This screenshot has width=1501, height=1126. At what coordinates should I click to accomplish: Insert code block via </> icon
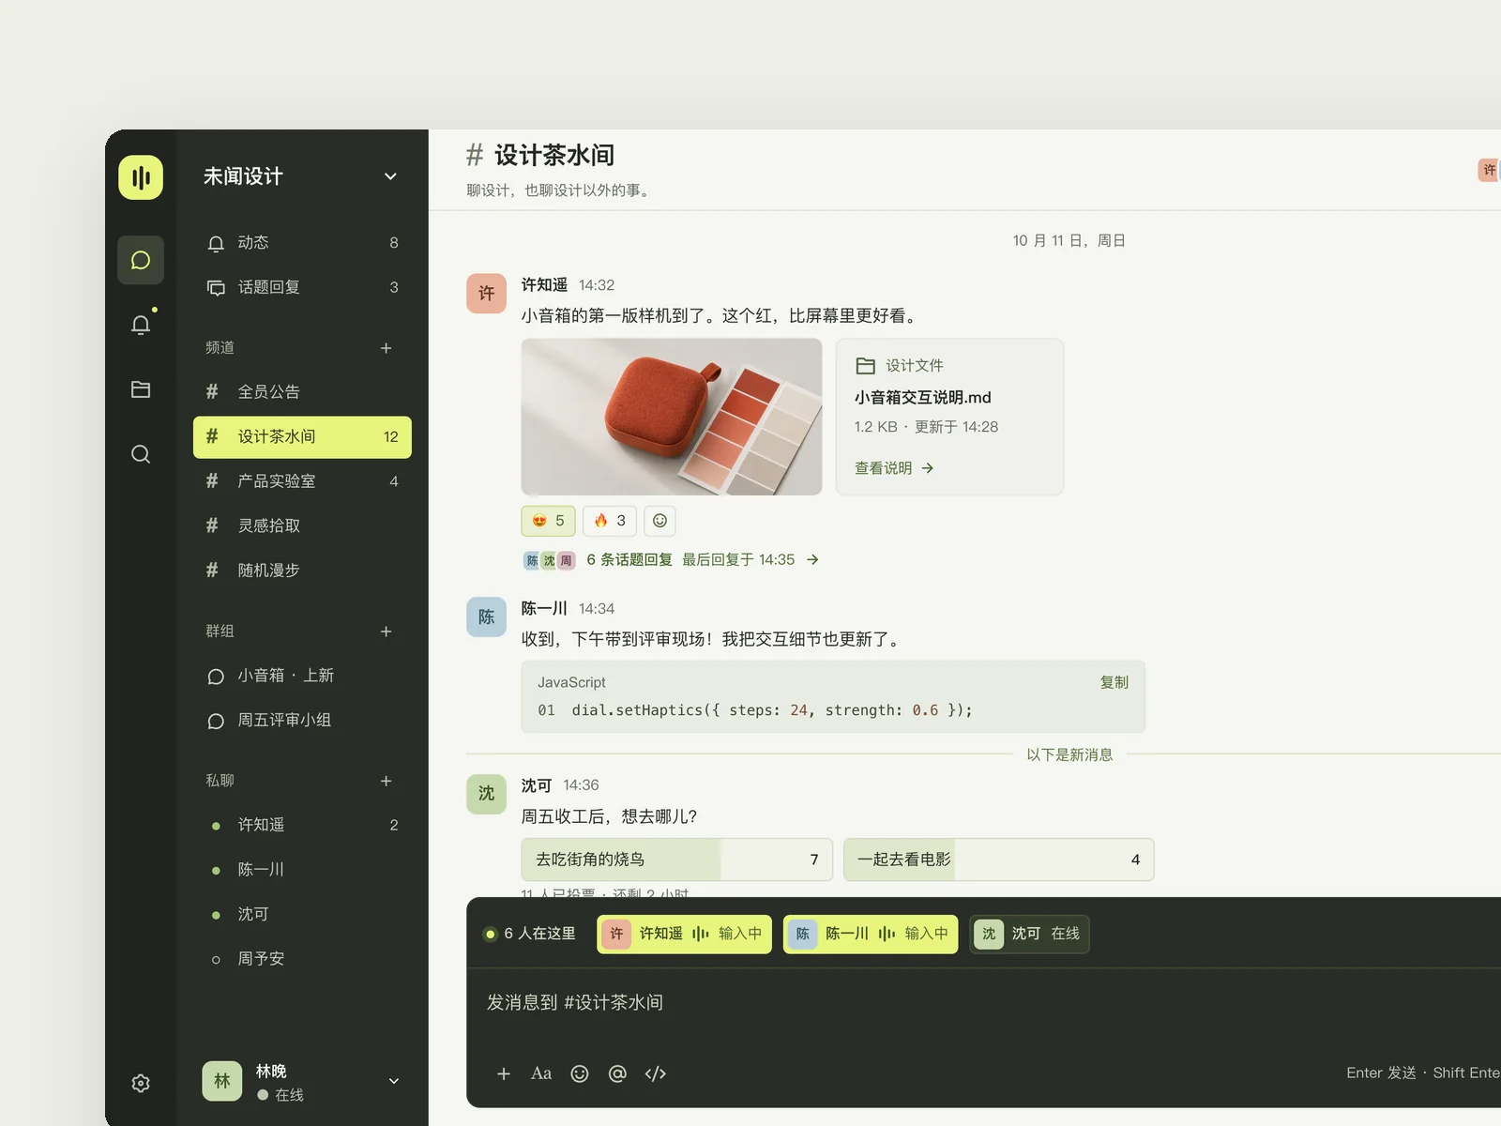click(656, 1073)
